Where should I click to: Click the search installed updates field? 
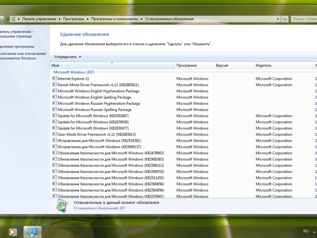[x=304, y=19]
